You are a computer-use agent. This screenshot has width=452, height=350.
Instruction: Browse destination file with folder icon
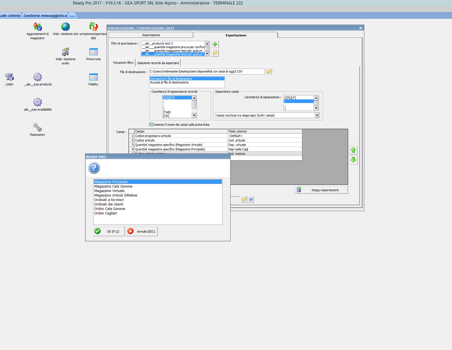269,72
